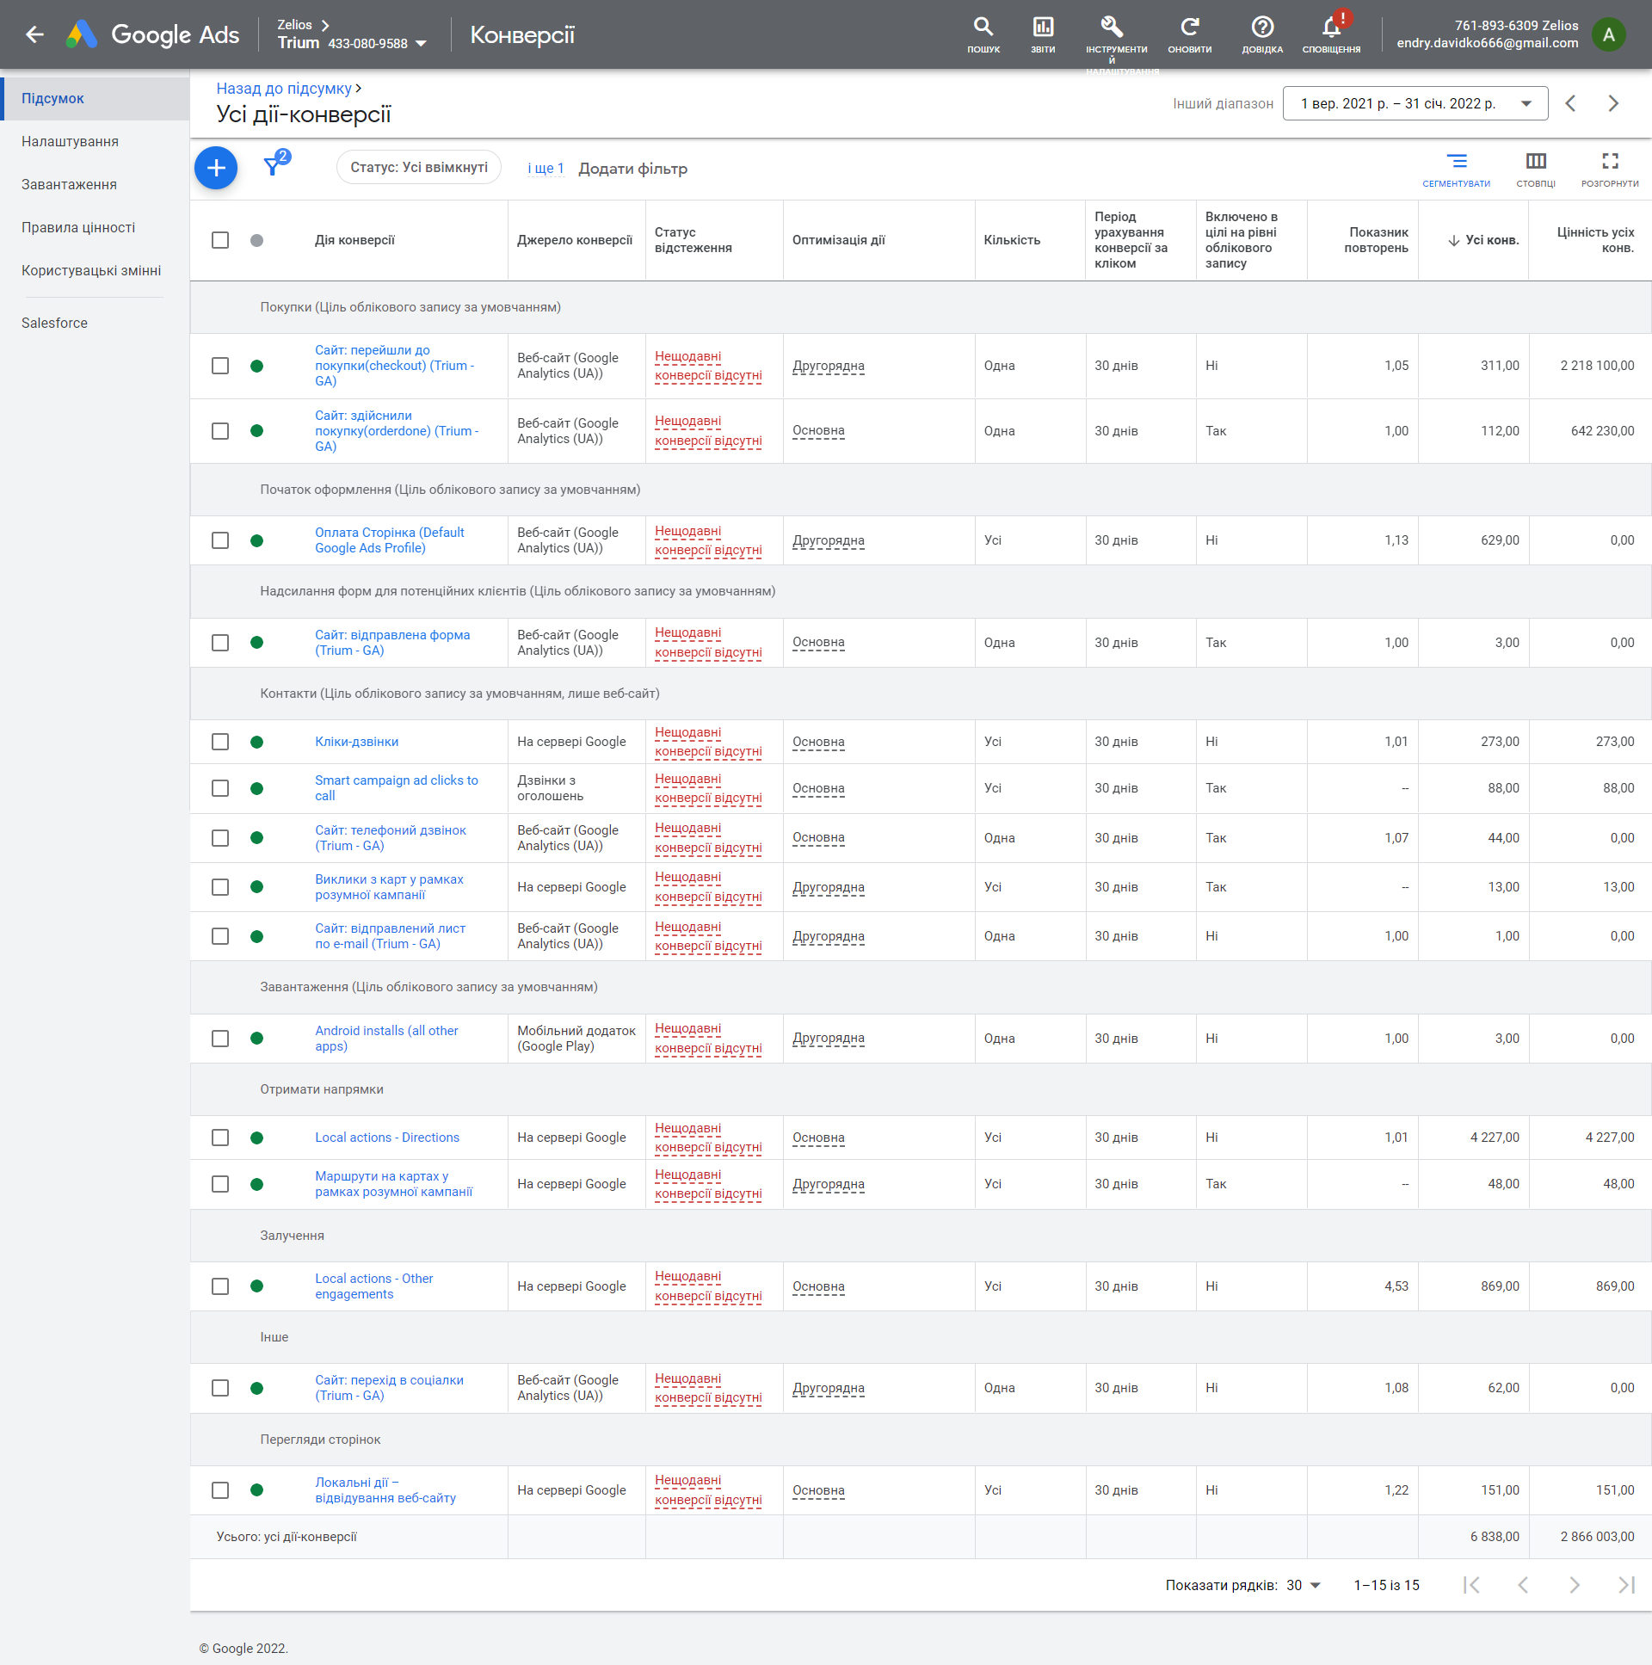Go to next date range arrow

pos(1613,103)
